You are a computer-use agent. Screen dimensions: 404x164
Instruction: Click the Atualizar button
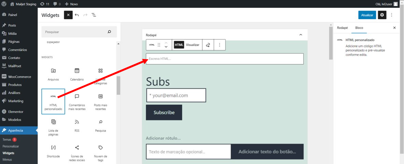(x=367, y=15)
